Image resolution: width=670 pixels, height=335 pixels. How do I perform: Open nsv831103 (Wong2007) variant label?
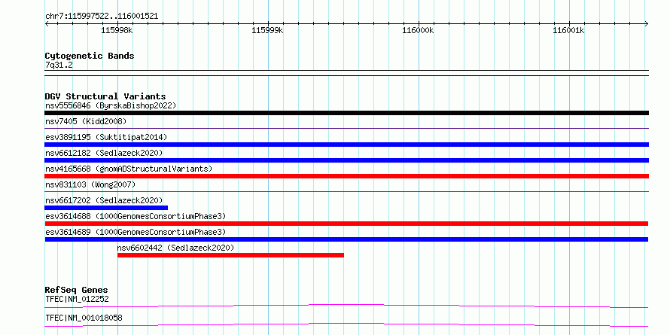click(x=90, y=184)
